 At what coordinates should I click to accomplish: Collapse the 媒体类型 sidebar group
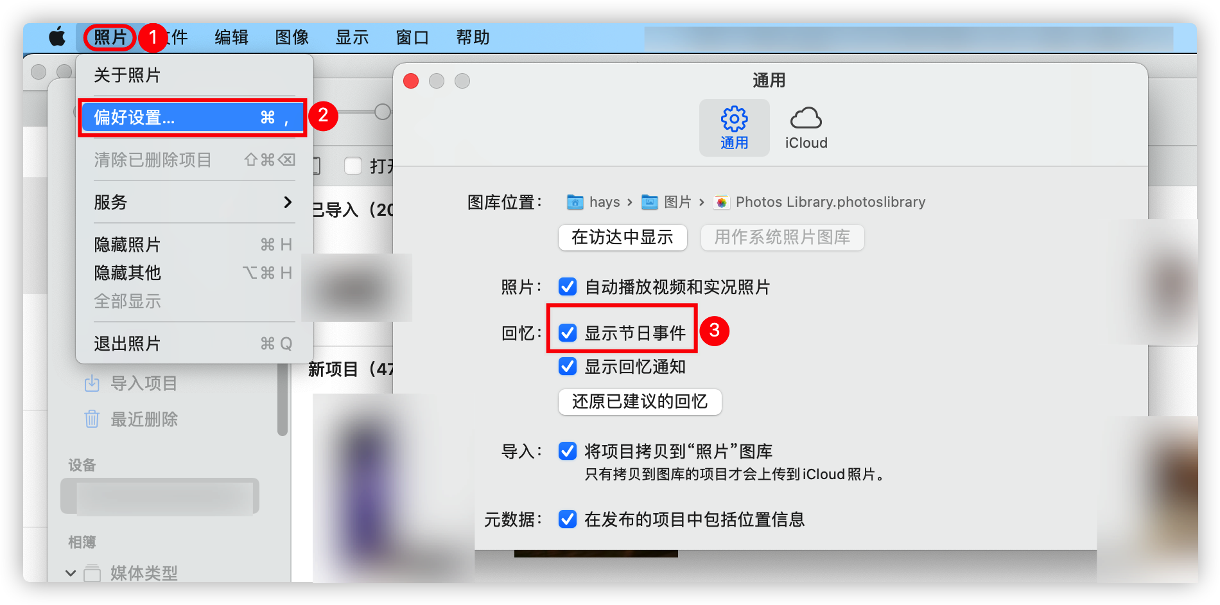point(71,573)
